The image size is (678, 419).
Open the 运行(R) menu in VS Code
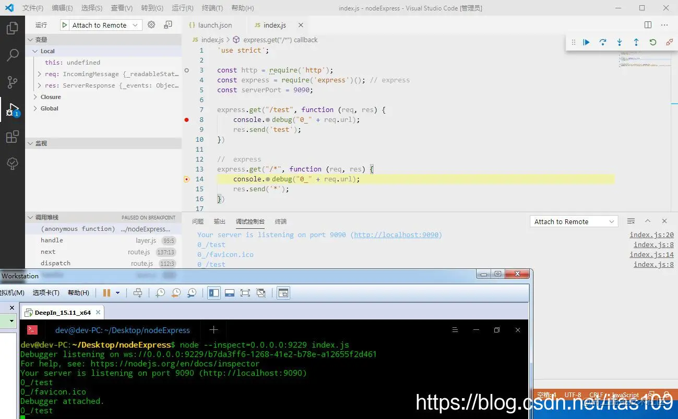(x=183, y=8)
